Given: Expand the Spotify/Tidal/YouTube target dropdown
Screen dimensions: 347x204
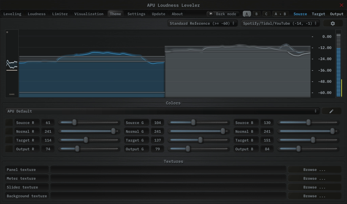Looking at the screenshot, I should click(x=280, y=23).
